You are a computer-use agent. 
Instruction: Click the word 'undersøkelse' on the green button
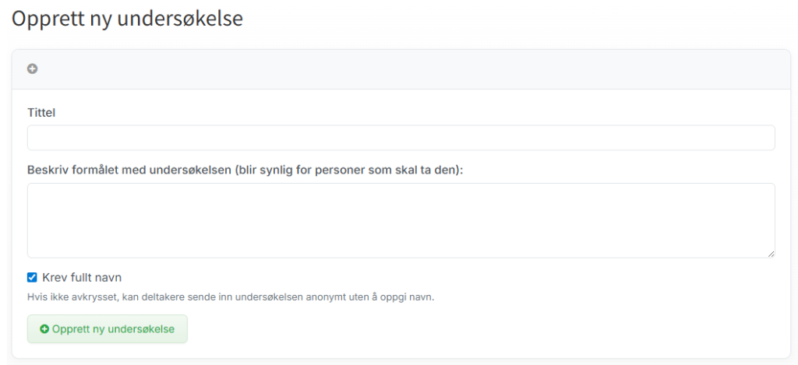140,329
